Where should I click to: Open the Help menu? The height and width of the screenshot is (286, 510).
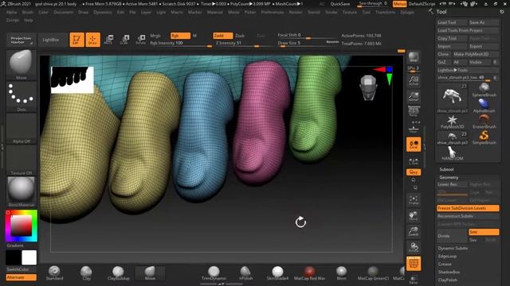tap(29, 20)
